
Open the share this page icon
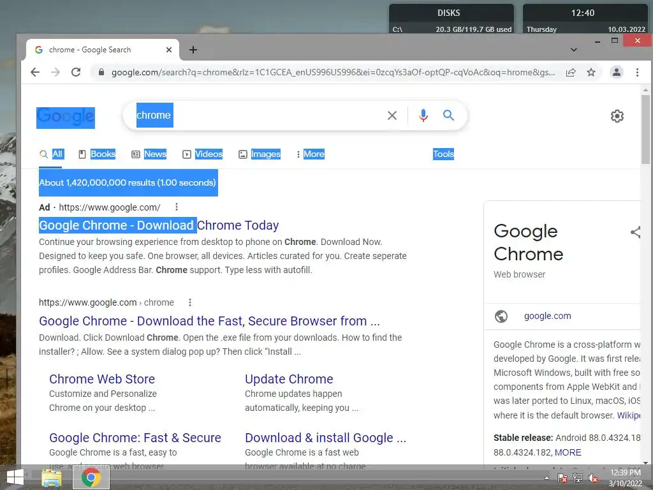[571, 72]
